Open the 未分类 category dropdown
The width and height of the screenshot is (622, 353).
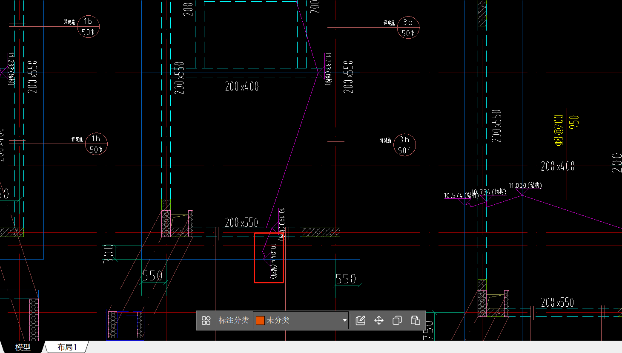(x=301, y=320)
